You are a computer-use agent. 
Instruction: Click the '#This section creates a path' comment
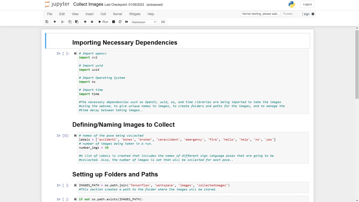(148, 189)
